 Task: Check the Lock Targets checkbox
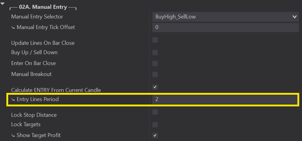click(x=155, y=125)
